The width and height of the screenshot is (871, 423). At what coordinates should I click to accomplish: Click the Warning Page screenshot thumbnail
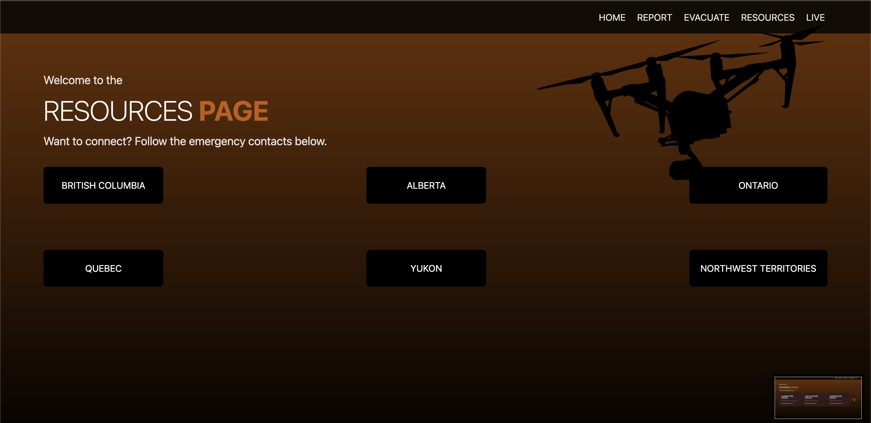coord(818,397)
